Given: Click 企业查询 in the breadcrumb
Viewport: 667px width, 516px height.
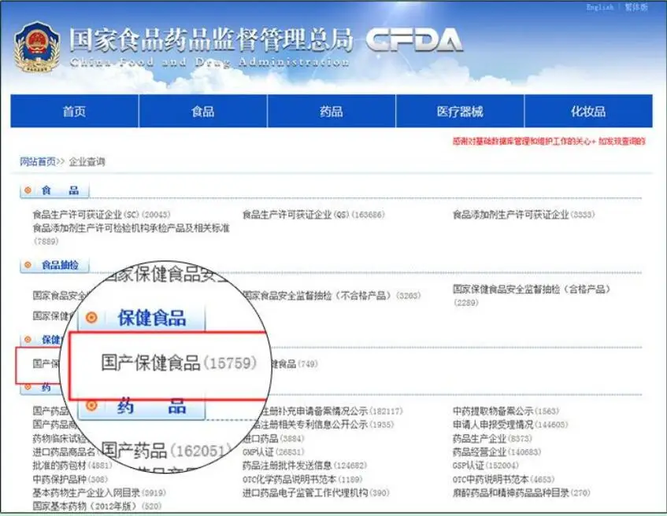Looking at the screenshot, I should (87, 161).
